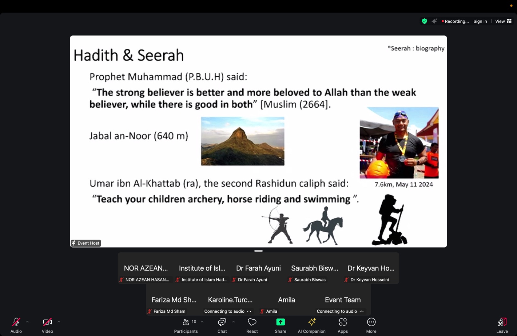Open the Participants list

(186, 325)
